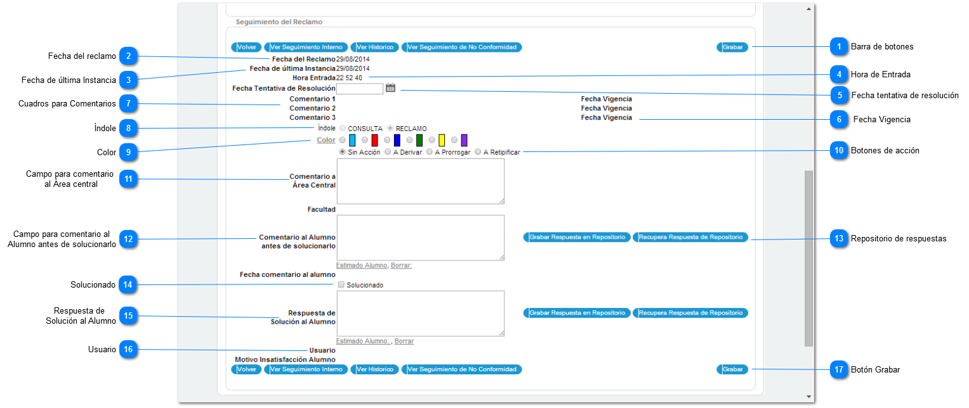
Task: Click Recupera Respuesta de Repositorio beside Comentario al Alumno
Action: coord(690,237)
